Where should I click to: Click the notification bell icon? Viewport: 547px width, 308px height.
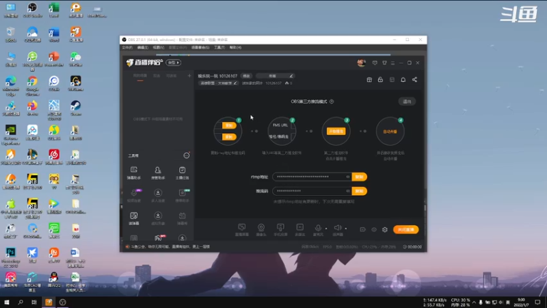point(403,79)
